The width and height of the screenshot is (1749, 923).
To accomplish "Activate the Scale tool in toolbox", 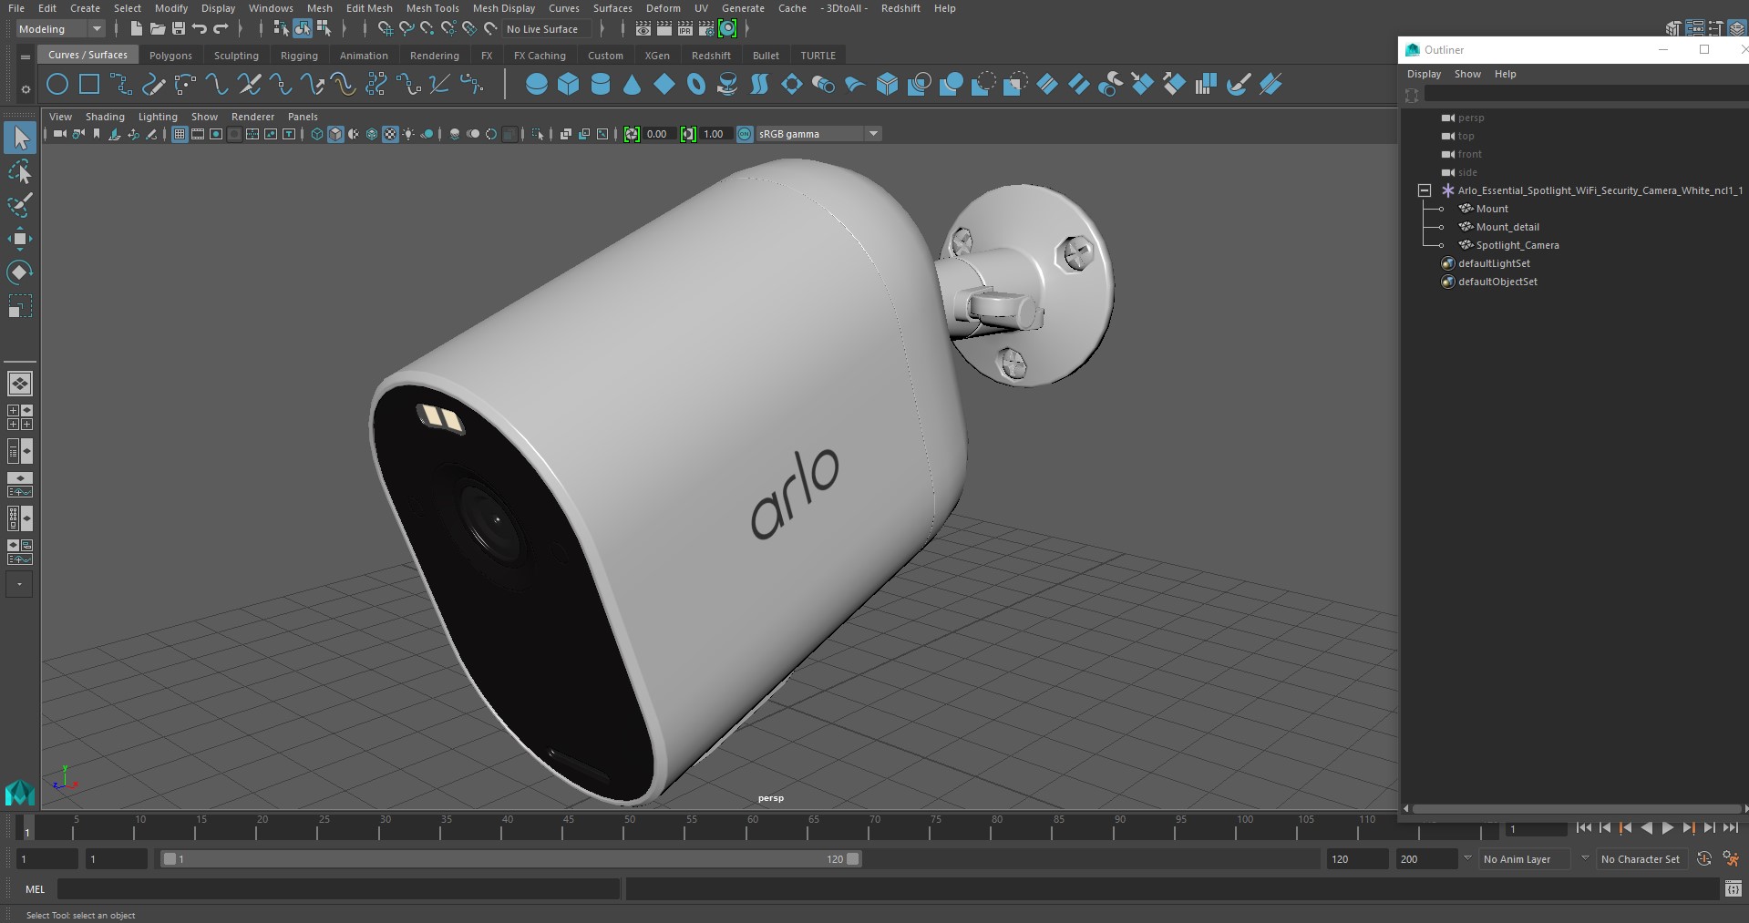I will (19, 306).
